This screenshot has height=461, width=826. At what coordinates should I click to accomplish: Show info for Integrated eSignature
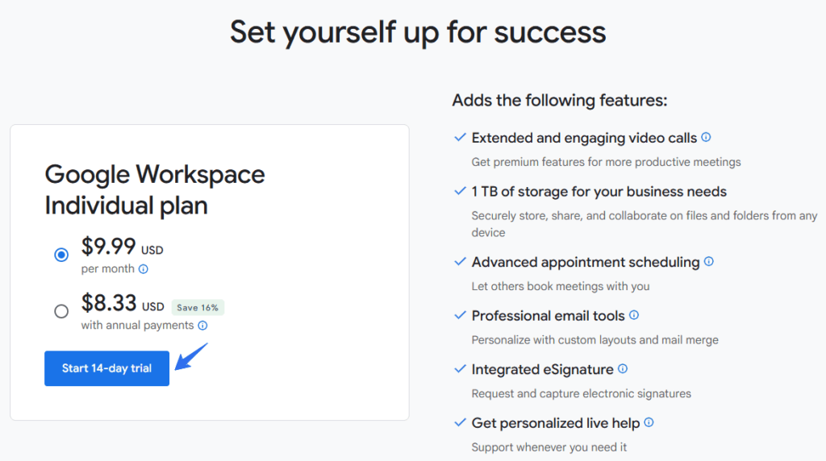[x=622, y=369]
